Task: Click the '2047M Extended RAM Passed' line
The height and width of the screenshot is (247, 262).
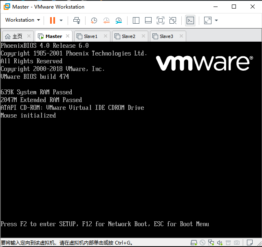Action: click(x=41, y=100)
